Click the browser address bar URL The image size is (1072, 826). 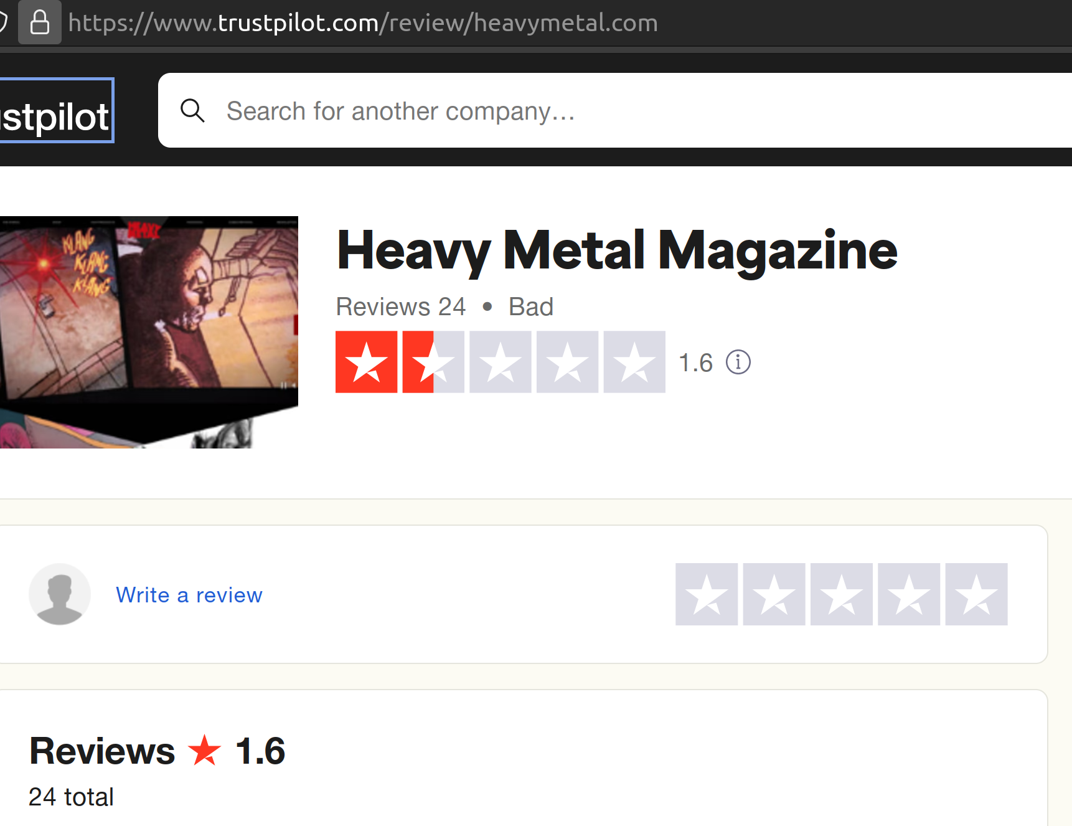click(363, 23)
